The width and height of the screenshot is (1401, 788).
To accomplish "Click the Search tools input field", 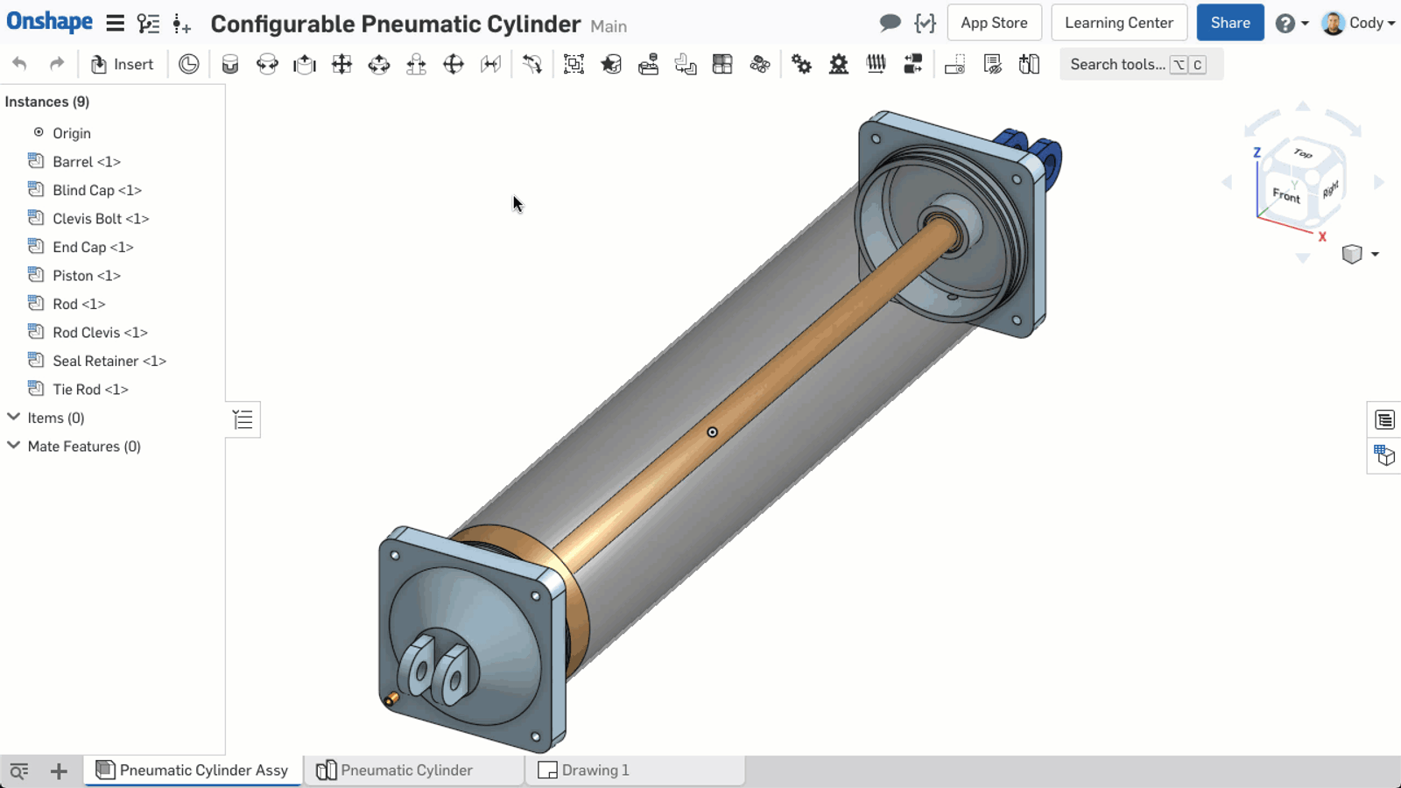I will point(1117,64).
